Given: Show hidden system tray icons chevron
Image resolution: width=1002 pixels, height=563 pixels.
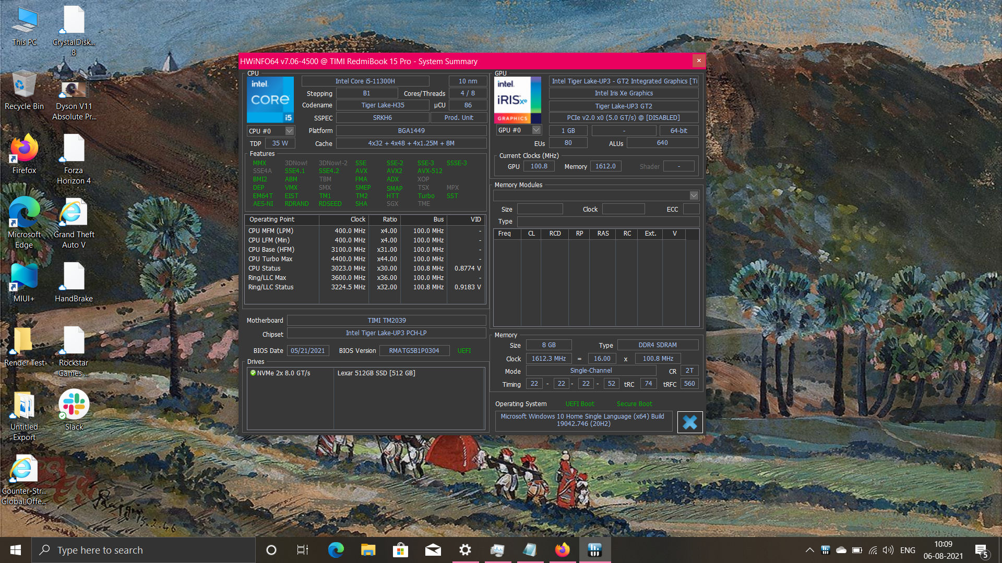Looking at the screenshot, I should [809, 550].
